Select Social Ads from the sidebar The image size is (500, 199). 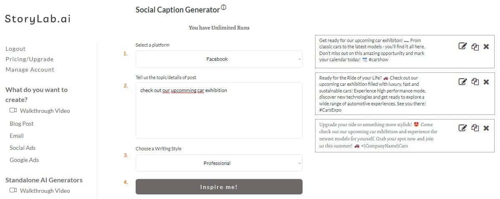click(x=23, y=148)
